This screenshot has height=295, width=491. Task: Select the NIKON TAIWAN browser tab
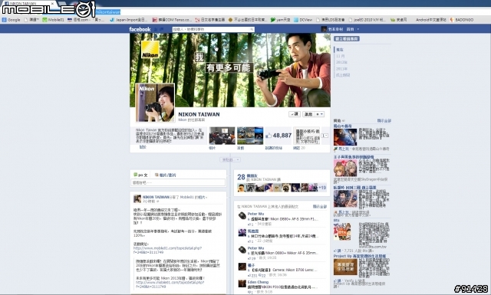coord(28,3)
